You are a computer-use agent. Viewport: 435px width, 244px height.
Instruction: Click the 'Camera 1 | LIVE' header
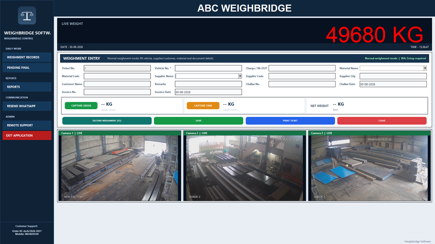72,133
